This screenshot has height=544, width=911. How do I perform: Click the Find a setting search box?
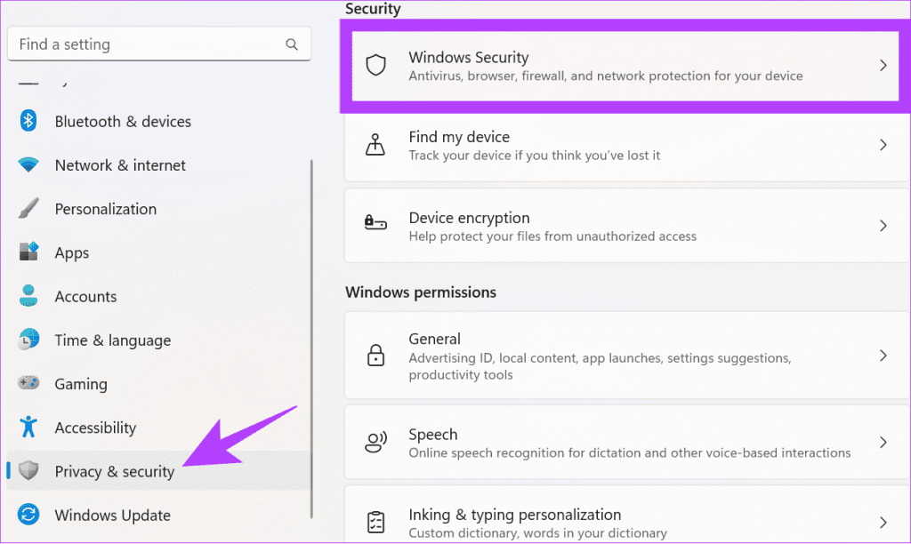[147, 44]
